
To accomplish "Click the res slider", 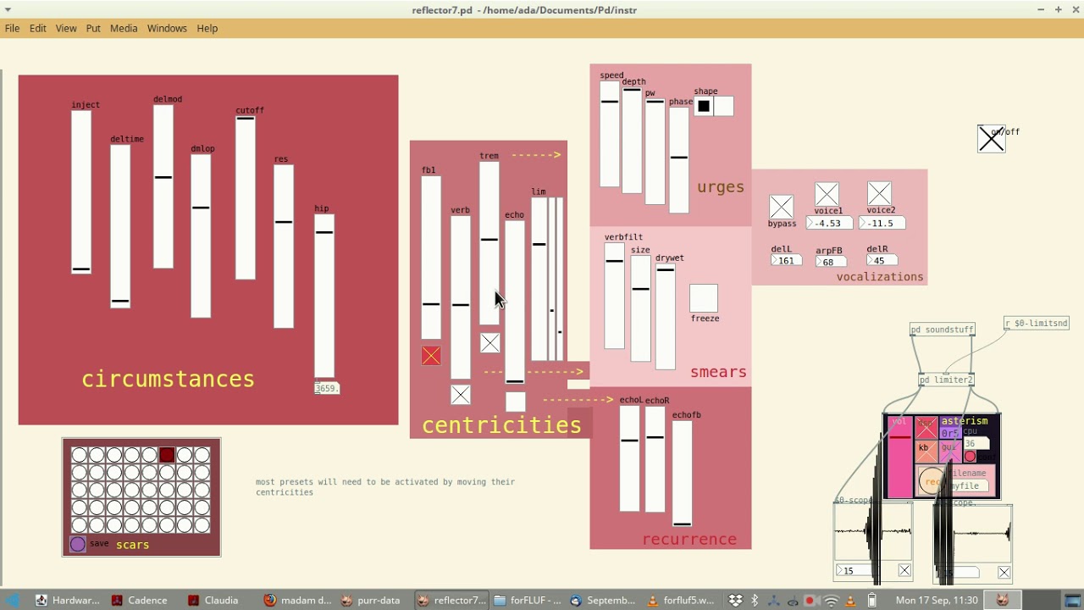I will [284, 247].
